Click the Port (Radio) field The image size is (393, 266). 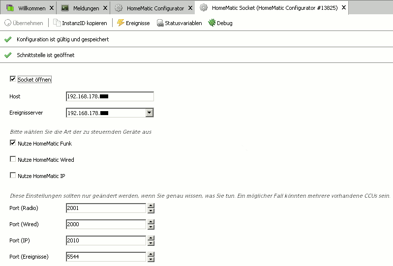[x=106, y=208]
